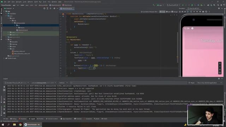This screenshot has width=226, height=127.
Task: Take emulator screenshot with camera icon
Action: click(x=203, y=12)
